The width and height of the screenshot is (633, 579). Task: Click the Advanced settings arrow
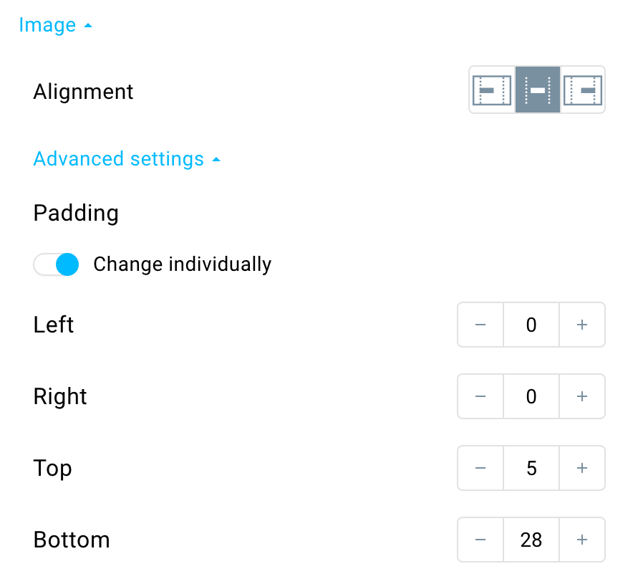216,160
